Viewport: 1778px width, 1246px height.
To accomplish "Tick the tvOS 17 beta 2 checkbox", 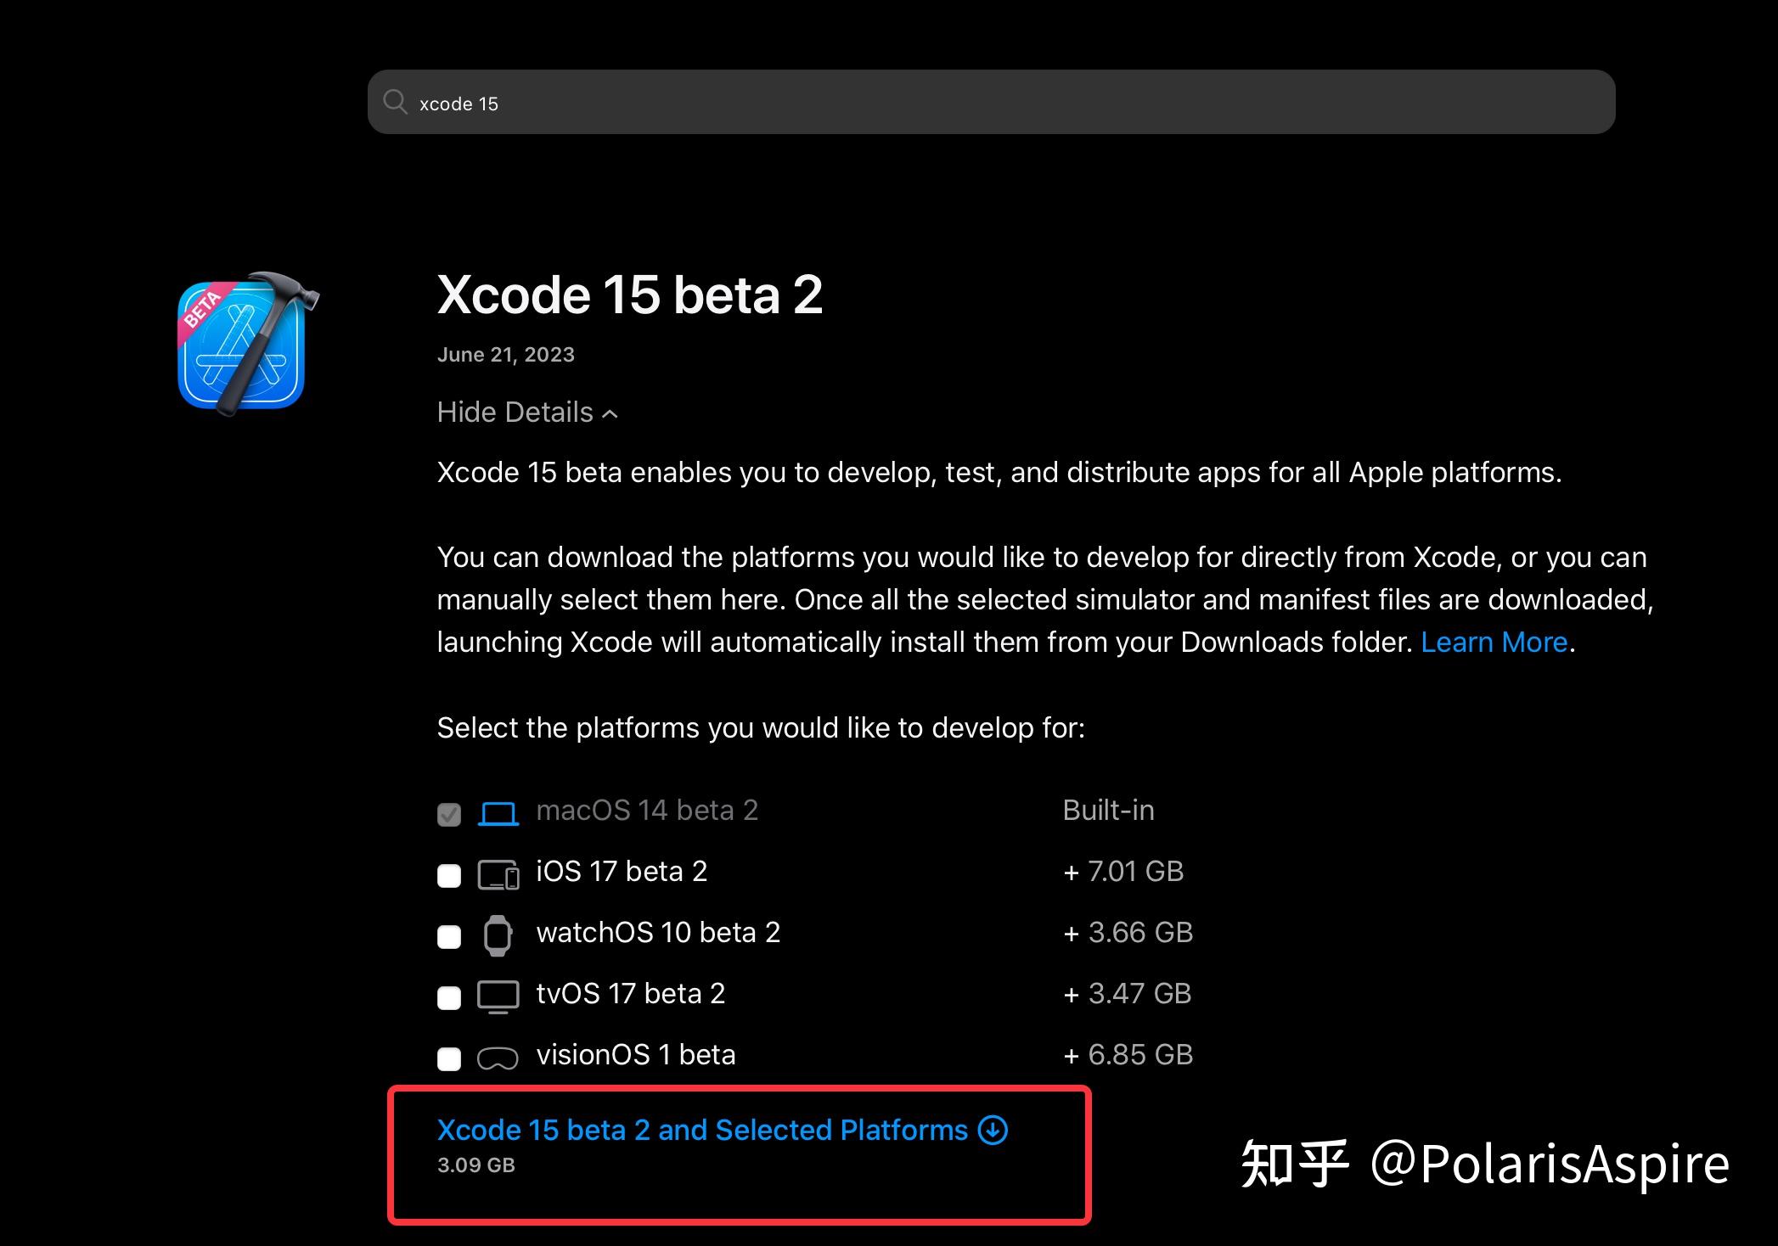I will (449, 997).
